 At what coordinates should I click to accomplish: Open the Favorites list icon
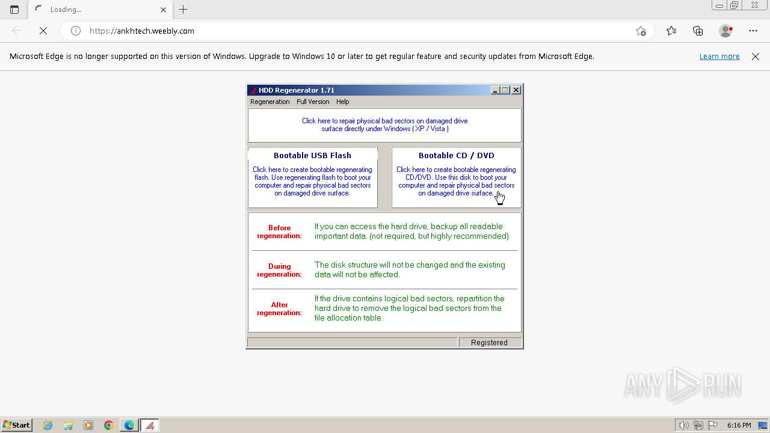671,31
